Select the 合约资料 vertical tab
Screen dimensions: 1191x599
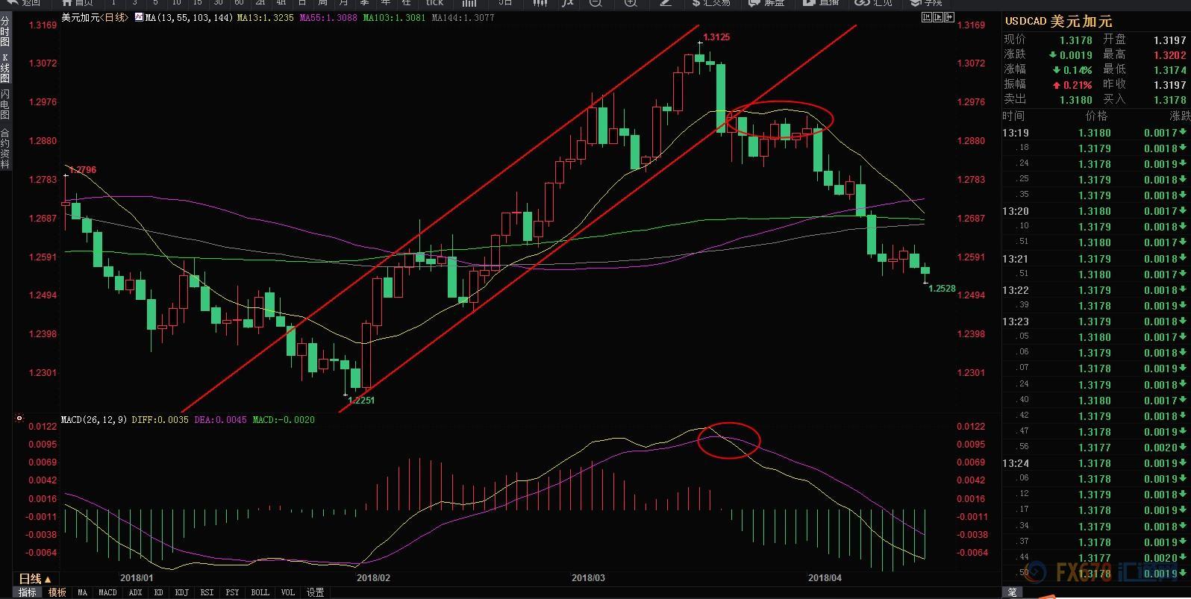pos(5,148)
